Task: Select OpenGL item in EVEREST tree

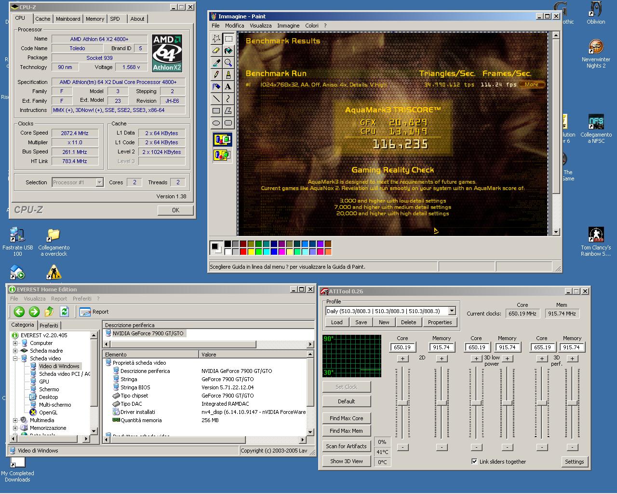Action: point(48,412)
